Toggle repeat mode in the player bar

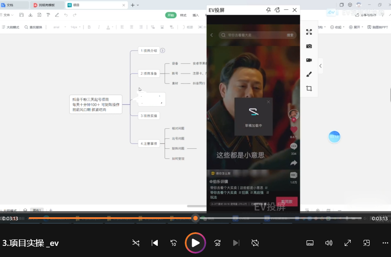click(x=255, y=243)
